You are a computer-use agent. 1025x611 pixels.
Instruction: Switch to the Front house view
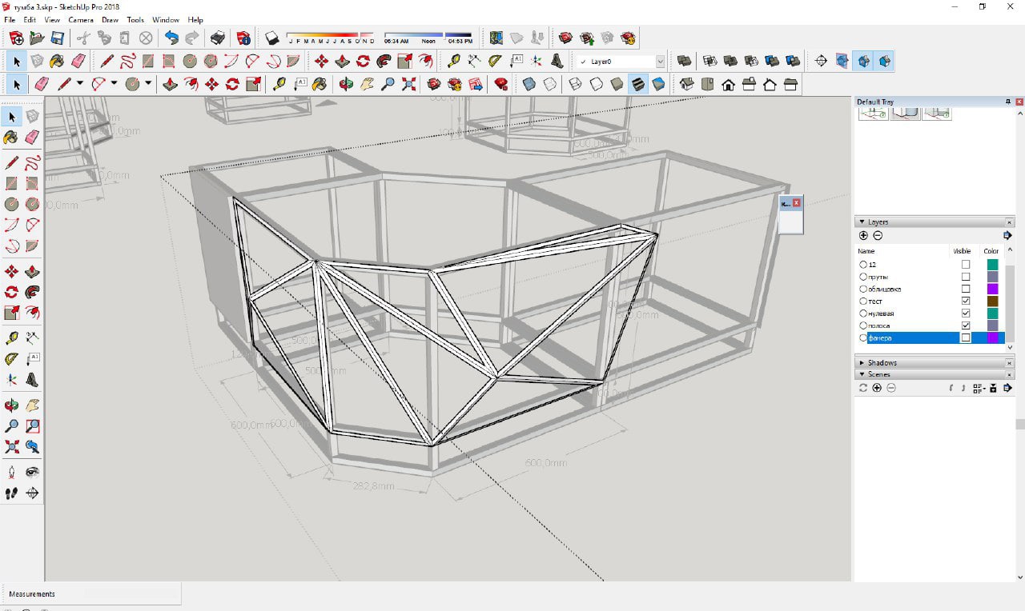click(728, 84)
